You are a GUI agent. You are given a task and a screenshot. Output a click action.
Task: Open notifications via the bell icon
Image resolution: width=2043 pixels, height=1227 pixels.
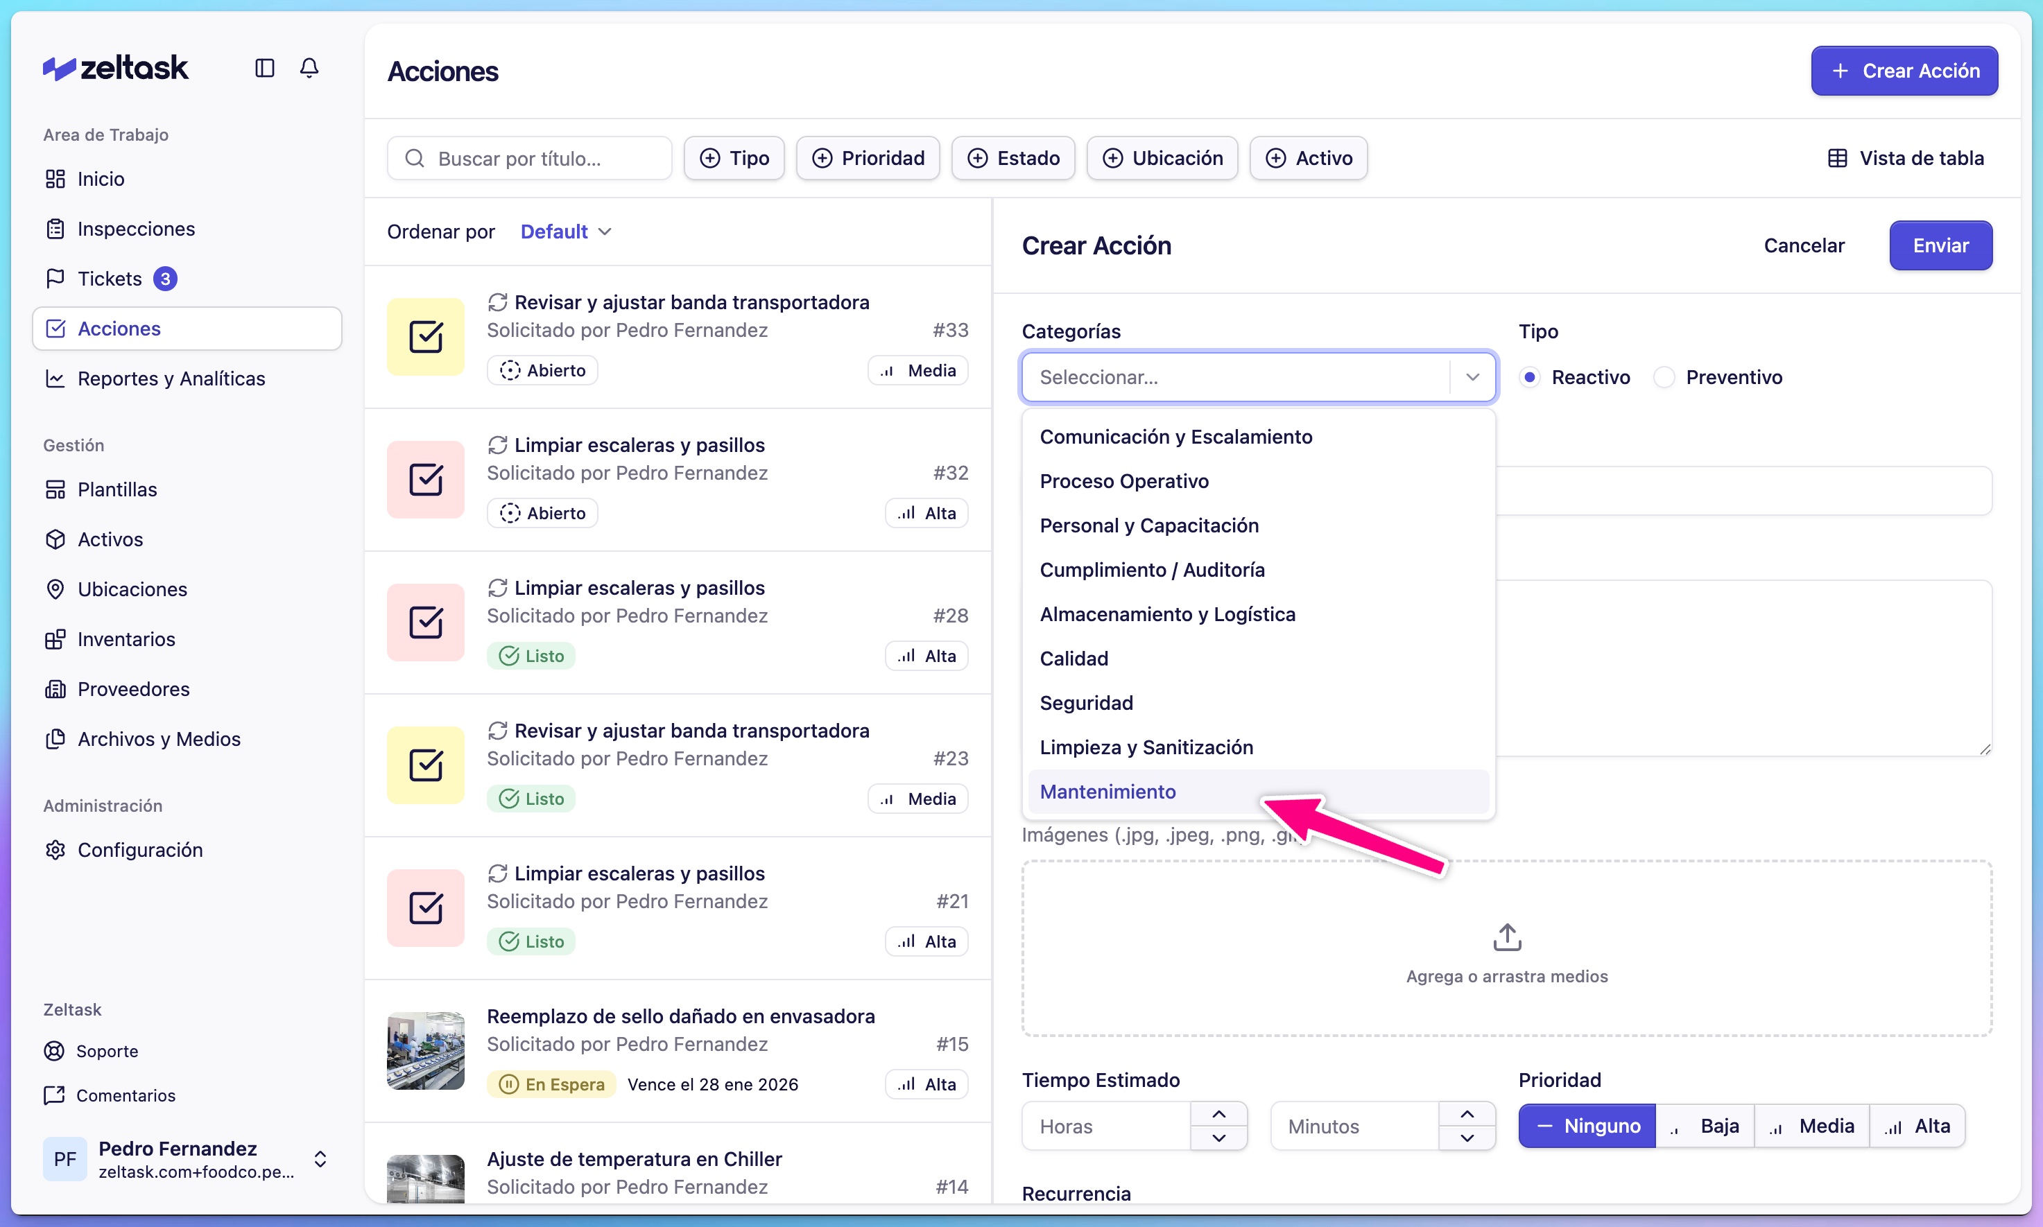coord(309,68)
